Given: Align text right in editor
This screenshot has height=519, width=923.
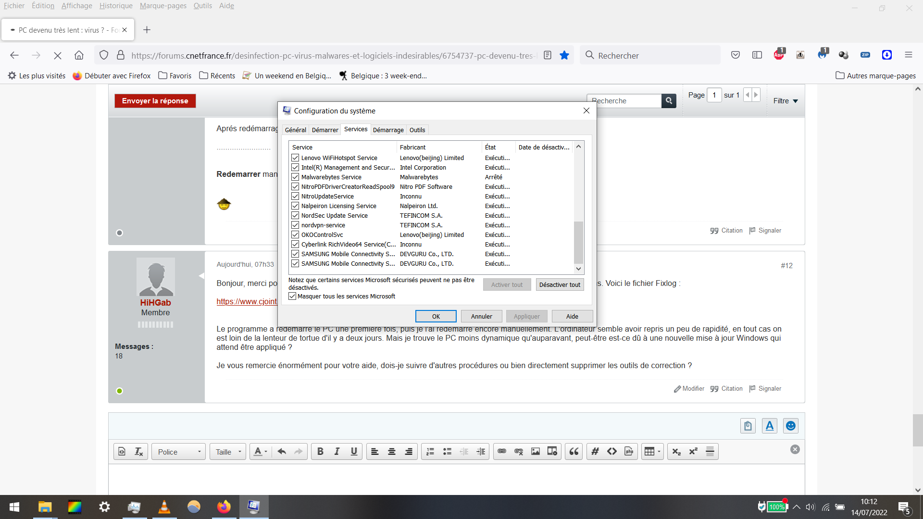Looking at the screenshot, I should point(409,452).
